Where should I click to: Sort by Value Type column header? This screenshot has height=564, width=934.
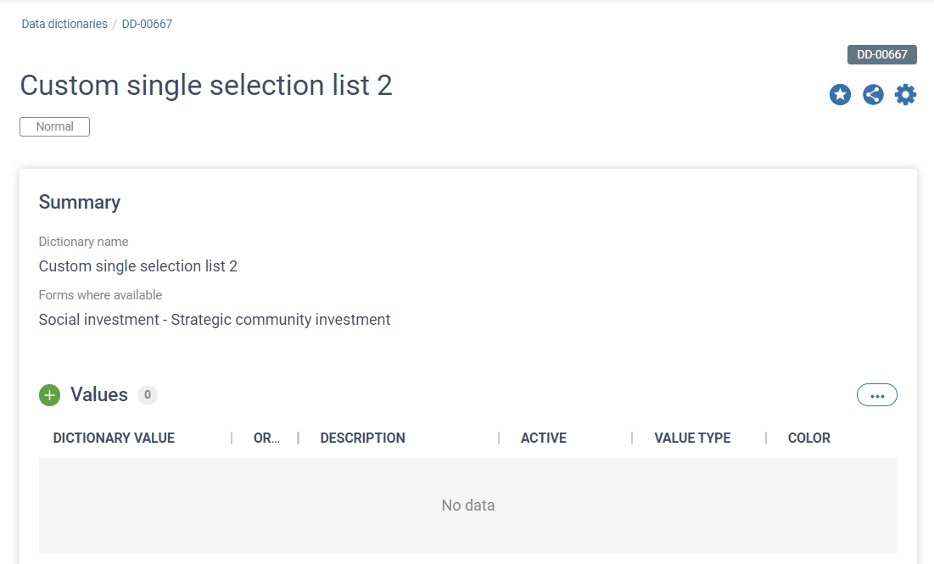(692, 438)
